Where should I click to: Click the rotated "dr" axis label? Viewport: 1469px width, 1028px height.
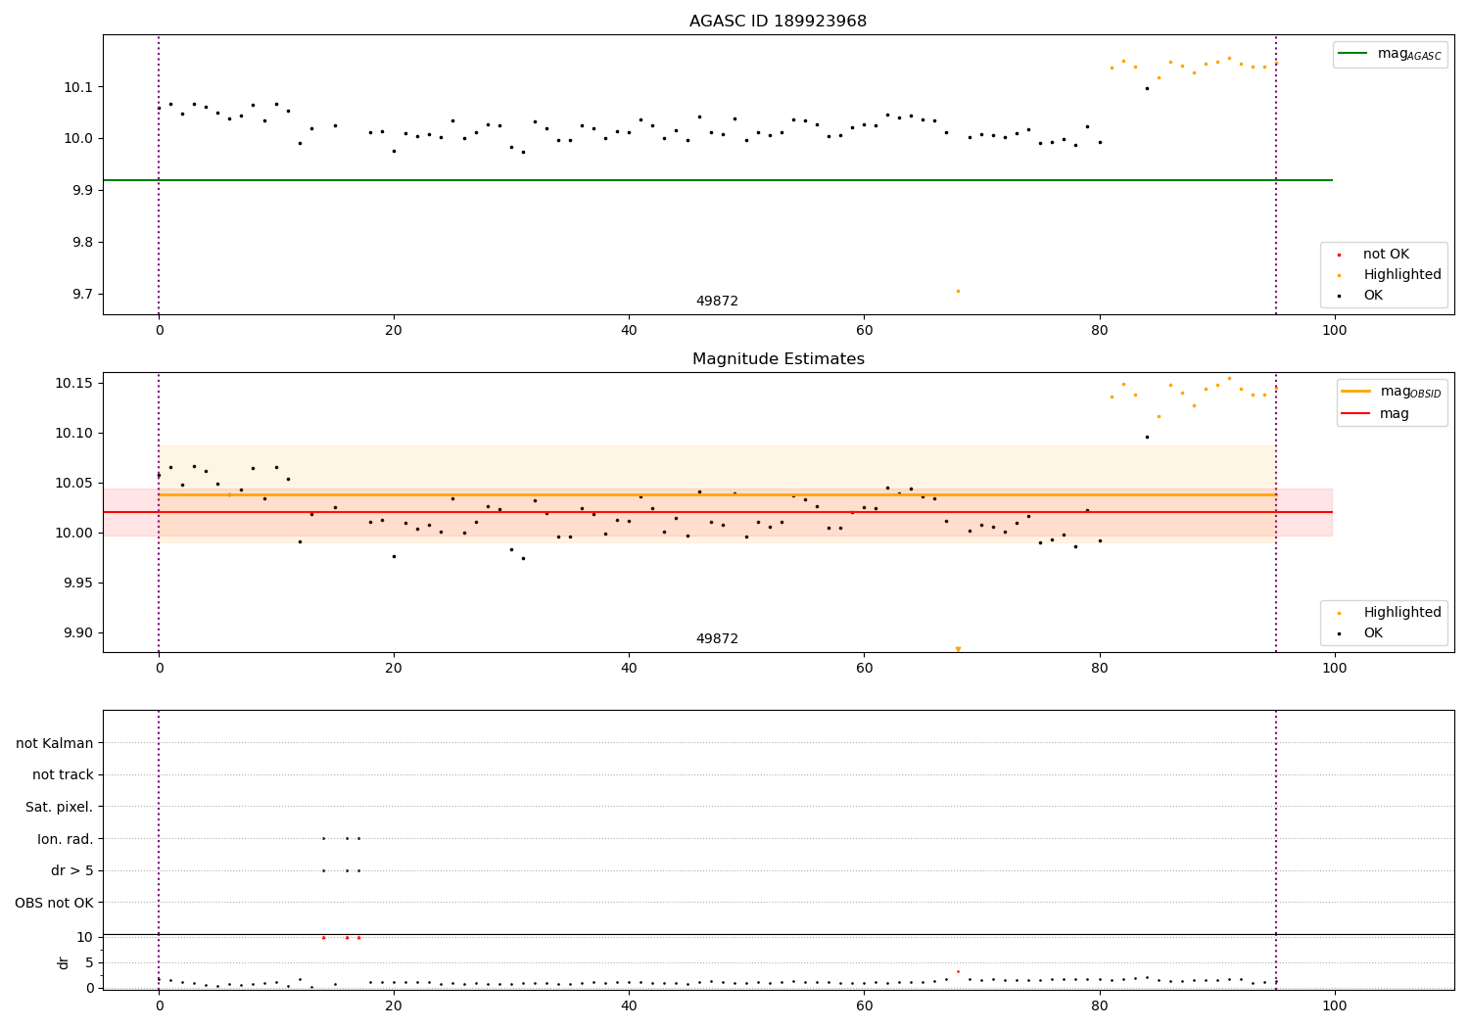pyautogui.click(x=64, y=962)
